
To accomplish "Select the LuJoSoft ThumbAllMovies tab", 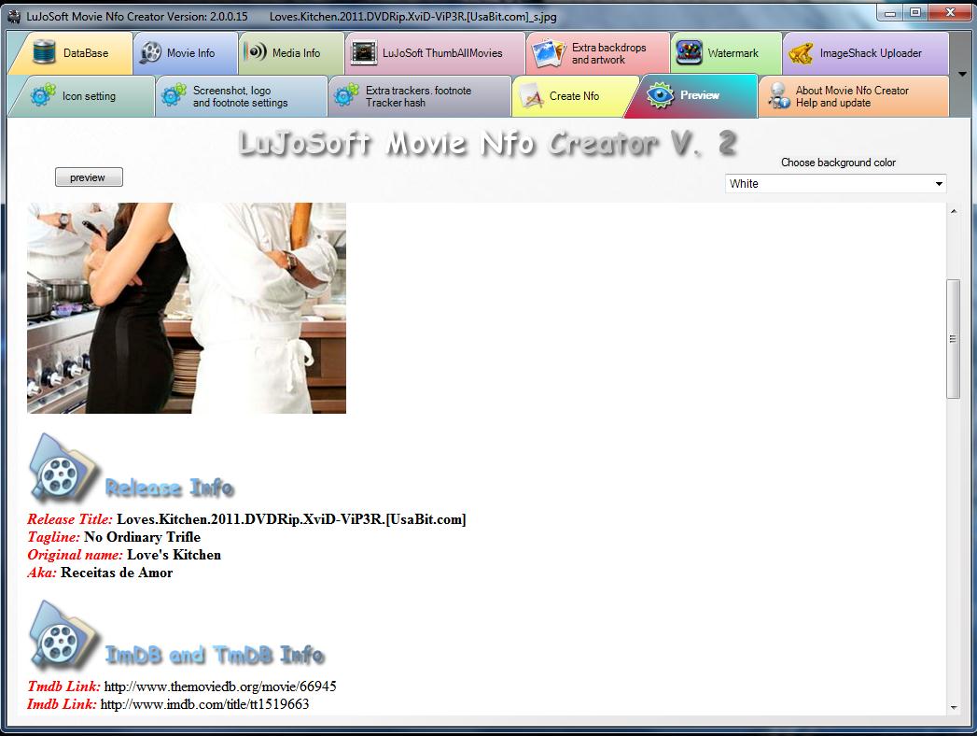I will (x=435, y=53).
